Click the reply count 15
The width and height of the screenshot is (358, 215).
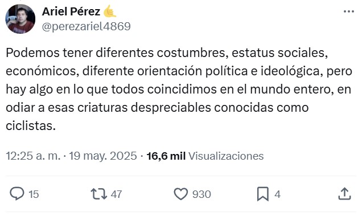[34, 194]
